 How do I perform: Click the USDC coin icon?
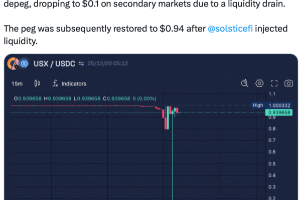(x=24, y=64)
